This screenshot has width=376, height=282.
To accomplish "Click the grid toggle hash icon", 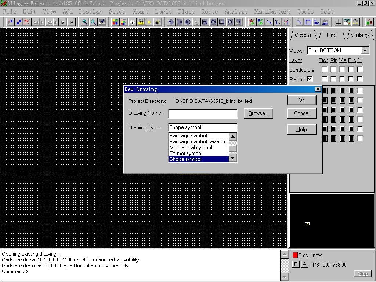I will [x=338, y=22].
